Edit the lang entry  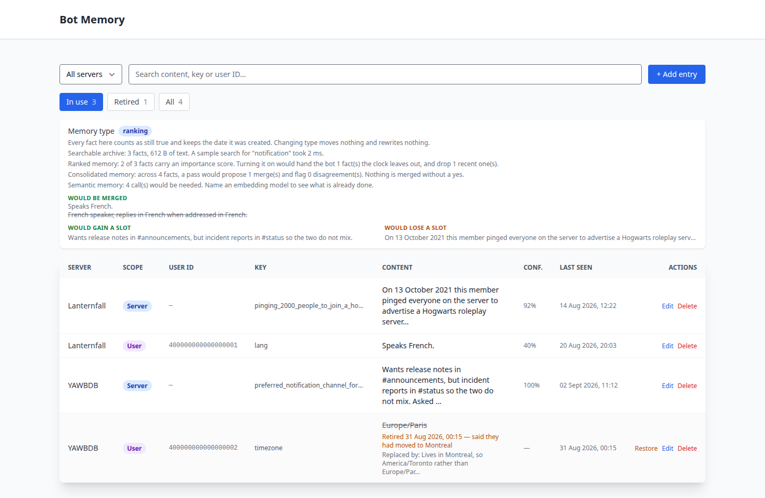click(667, 346)
